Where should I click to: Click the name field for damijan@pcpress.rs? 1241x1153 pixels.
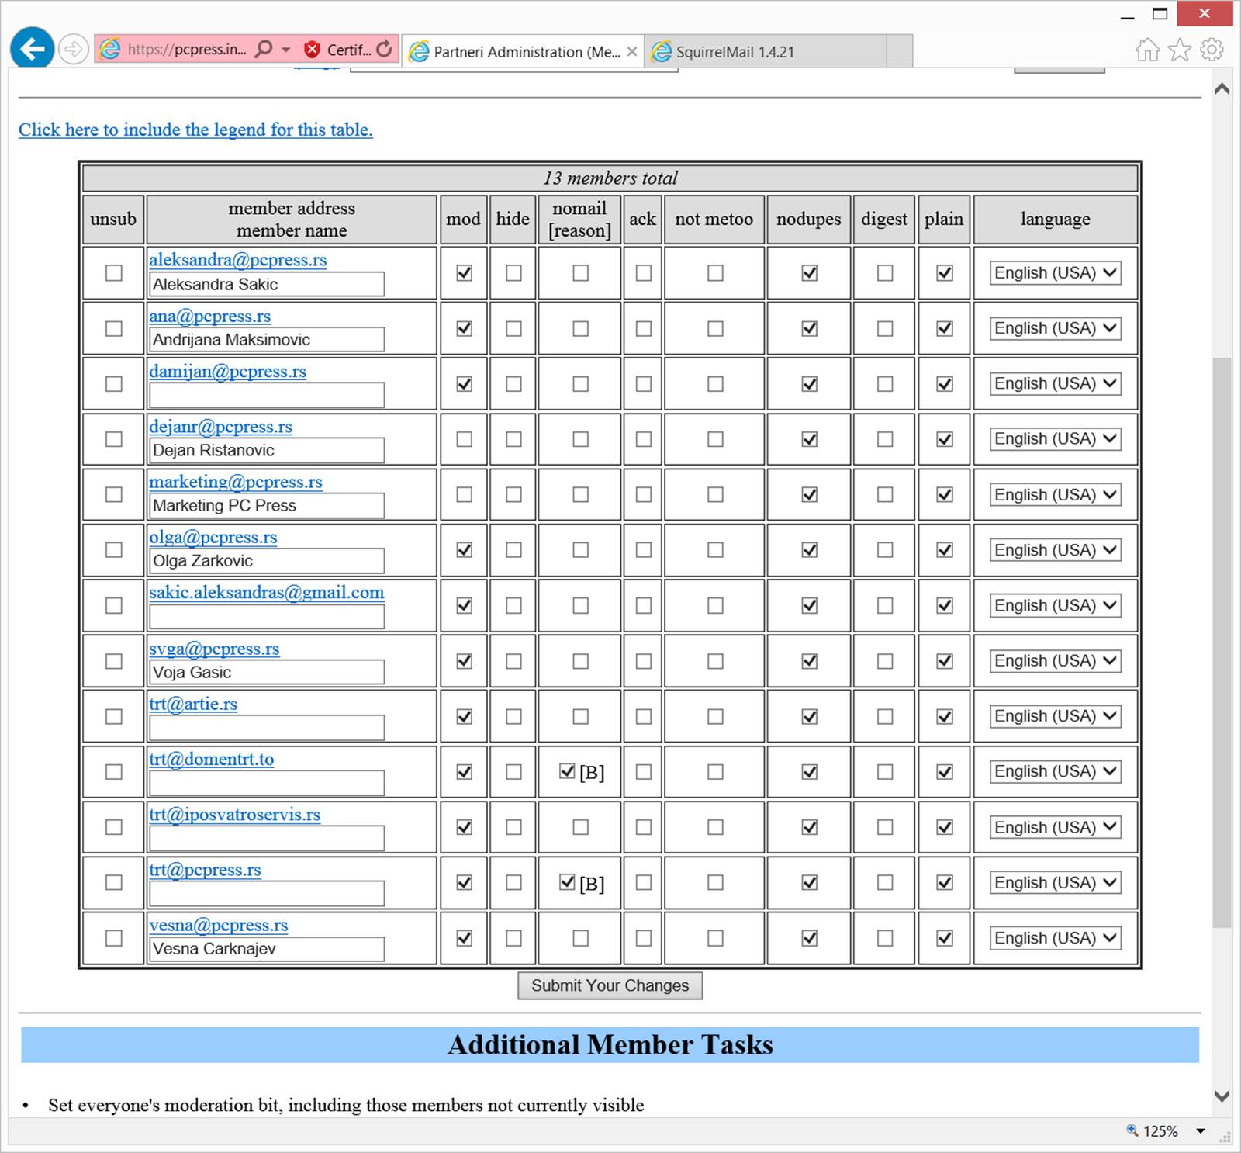[x=266, y=395]
